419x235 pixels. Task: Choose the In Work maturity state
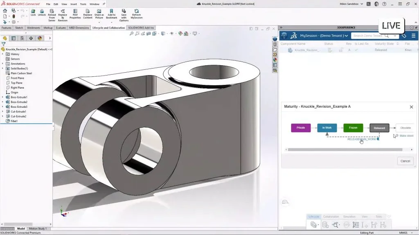pos(327,128)
